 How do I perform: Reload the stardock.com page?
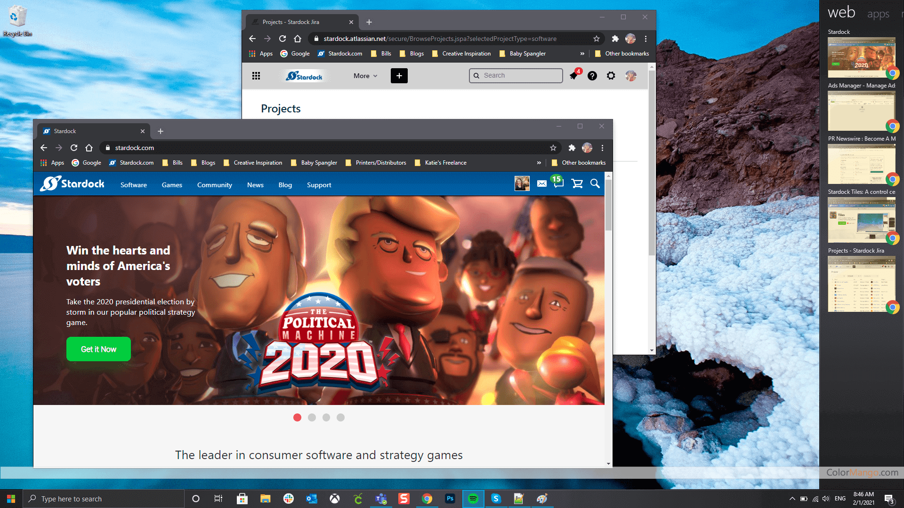[74, 148]
